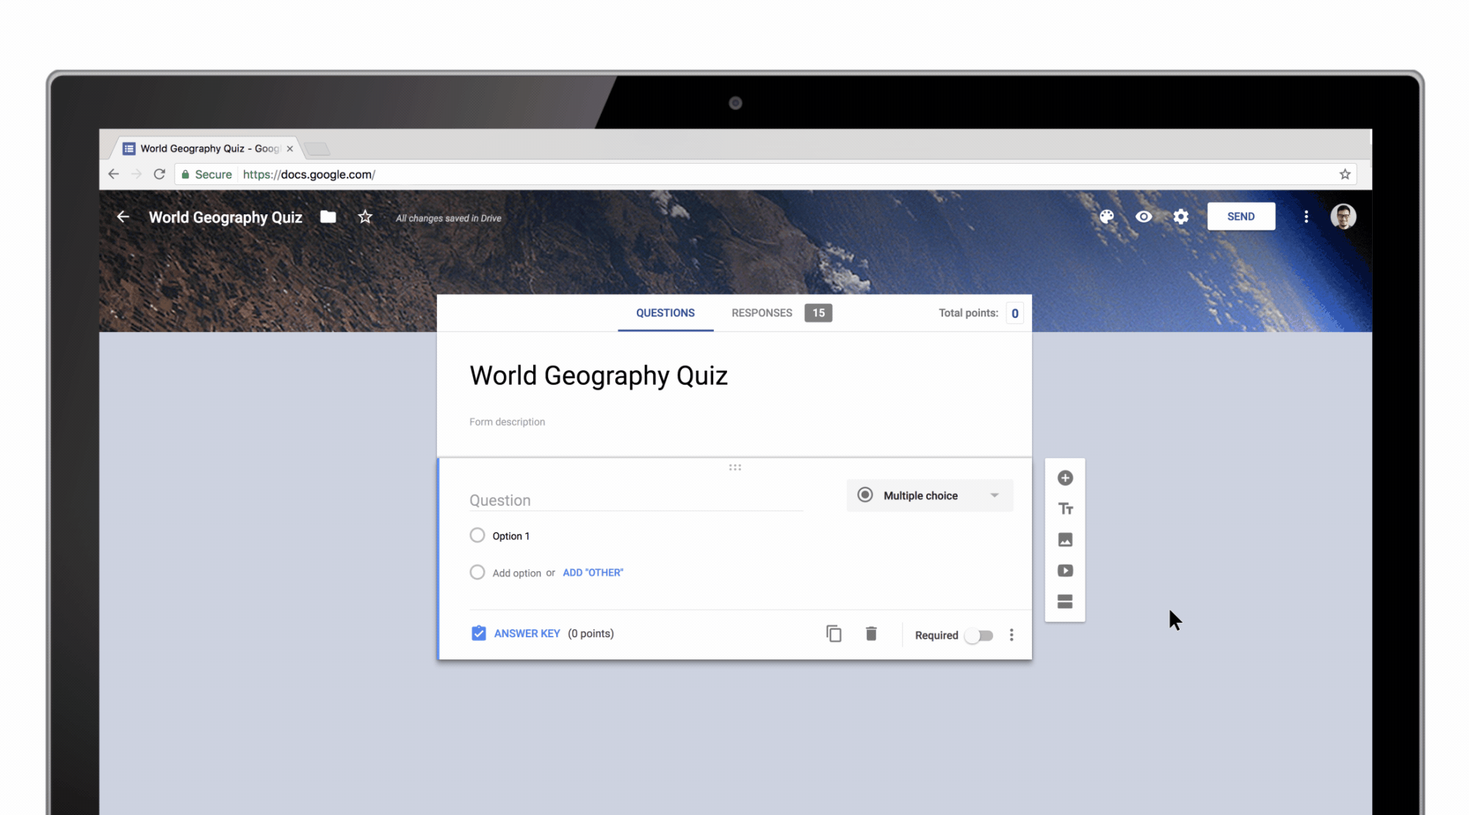Click the SEND button
This screenshot has width=1469, height=815.
[x=1241, y=216]
